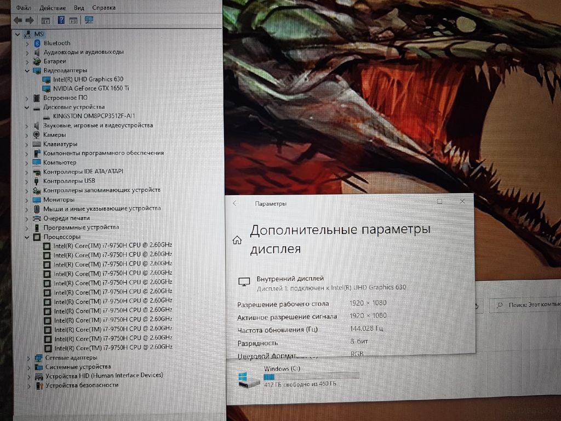Image resolution: width=561 pixels, height=421 pixels.
Task: Expand the Программные устройства category
Action: (26, 227)
